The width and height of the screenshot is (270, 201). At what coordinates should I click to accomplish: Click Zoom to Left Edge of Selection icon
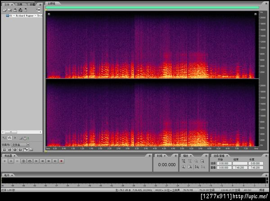coord(184,167)
